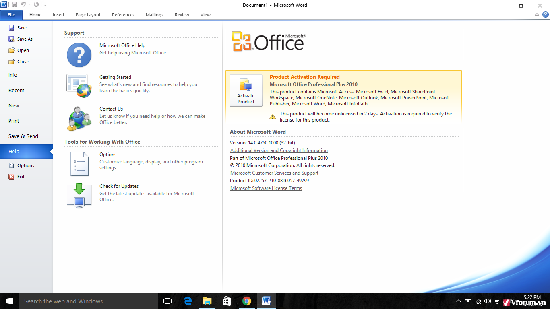
Task: Click the Activate Product button
Action: tap(246, 91)
